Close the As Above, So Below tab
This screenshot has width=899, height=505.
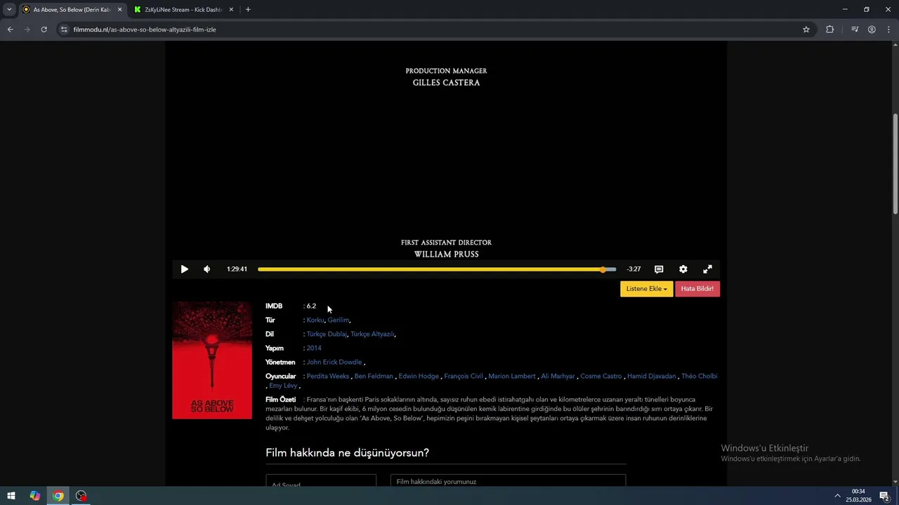pyautogui.click(x=119, y=10)
